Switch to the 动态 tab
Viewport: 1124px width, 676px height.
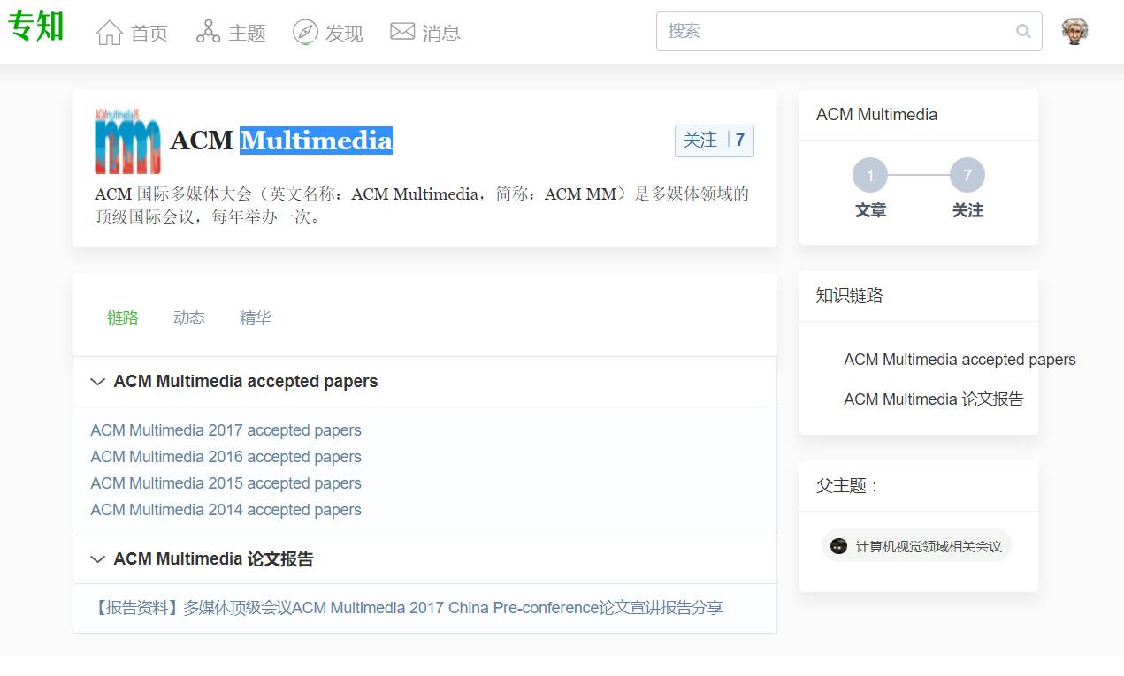click(x=189, y=318)
